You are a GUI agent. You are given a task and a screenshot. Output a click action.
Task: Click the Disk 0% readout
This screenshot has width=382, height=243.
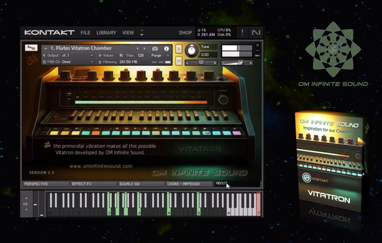click(x=224, y=35)
